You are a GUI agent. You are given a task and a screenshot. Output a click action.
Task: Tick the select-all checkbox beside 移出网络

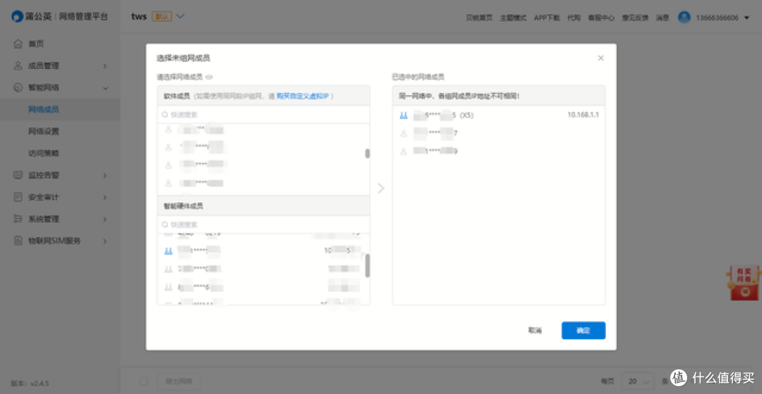click(x=144, y=381)
